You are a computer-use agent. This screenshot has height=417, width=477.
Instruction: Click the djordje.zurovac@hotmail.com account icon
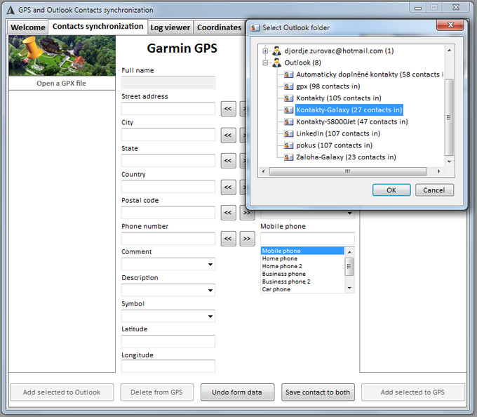click(x=276, y=51)
